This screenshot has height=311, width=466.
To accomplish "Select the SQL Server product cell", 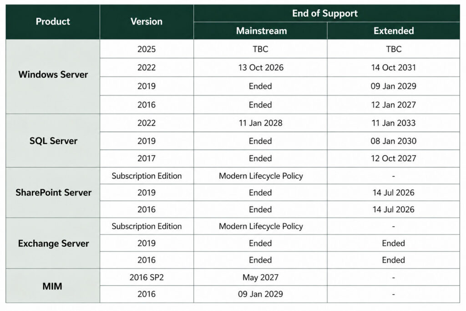I will 53,141.
